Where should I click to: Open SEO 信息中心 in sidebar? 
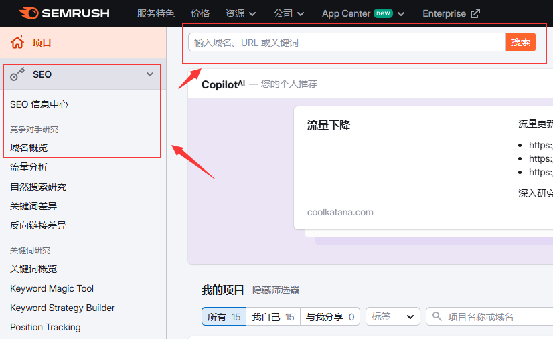(x=39, y=104)
